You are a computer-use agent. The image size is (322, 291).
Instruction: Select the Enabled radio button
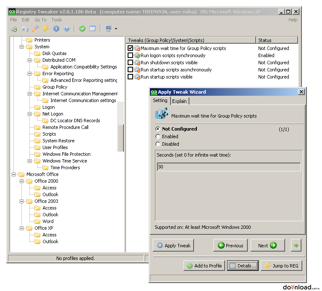pyautogui.click(x=158, y=136)
